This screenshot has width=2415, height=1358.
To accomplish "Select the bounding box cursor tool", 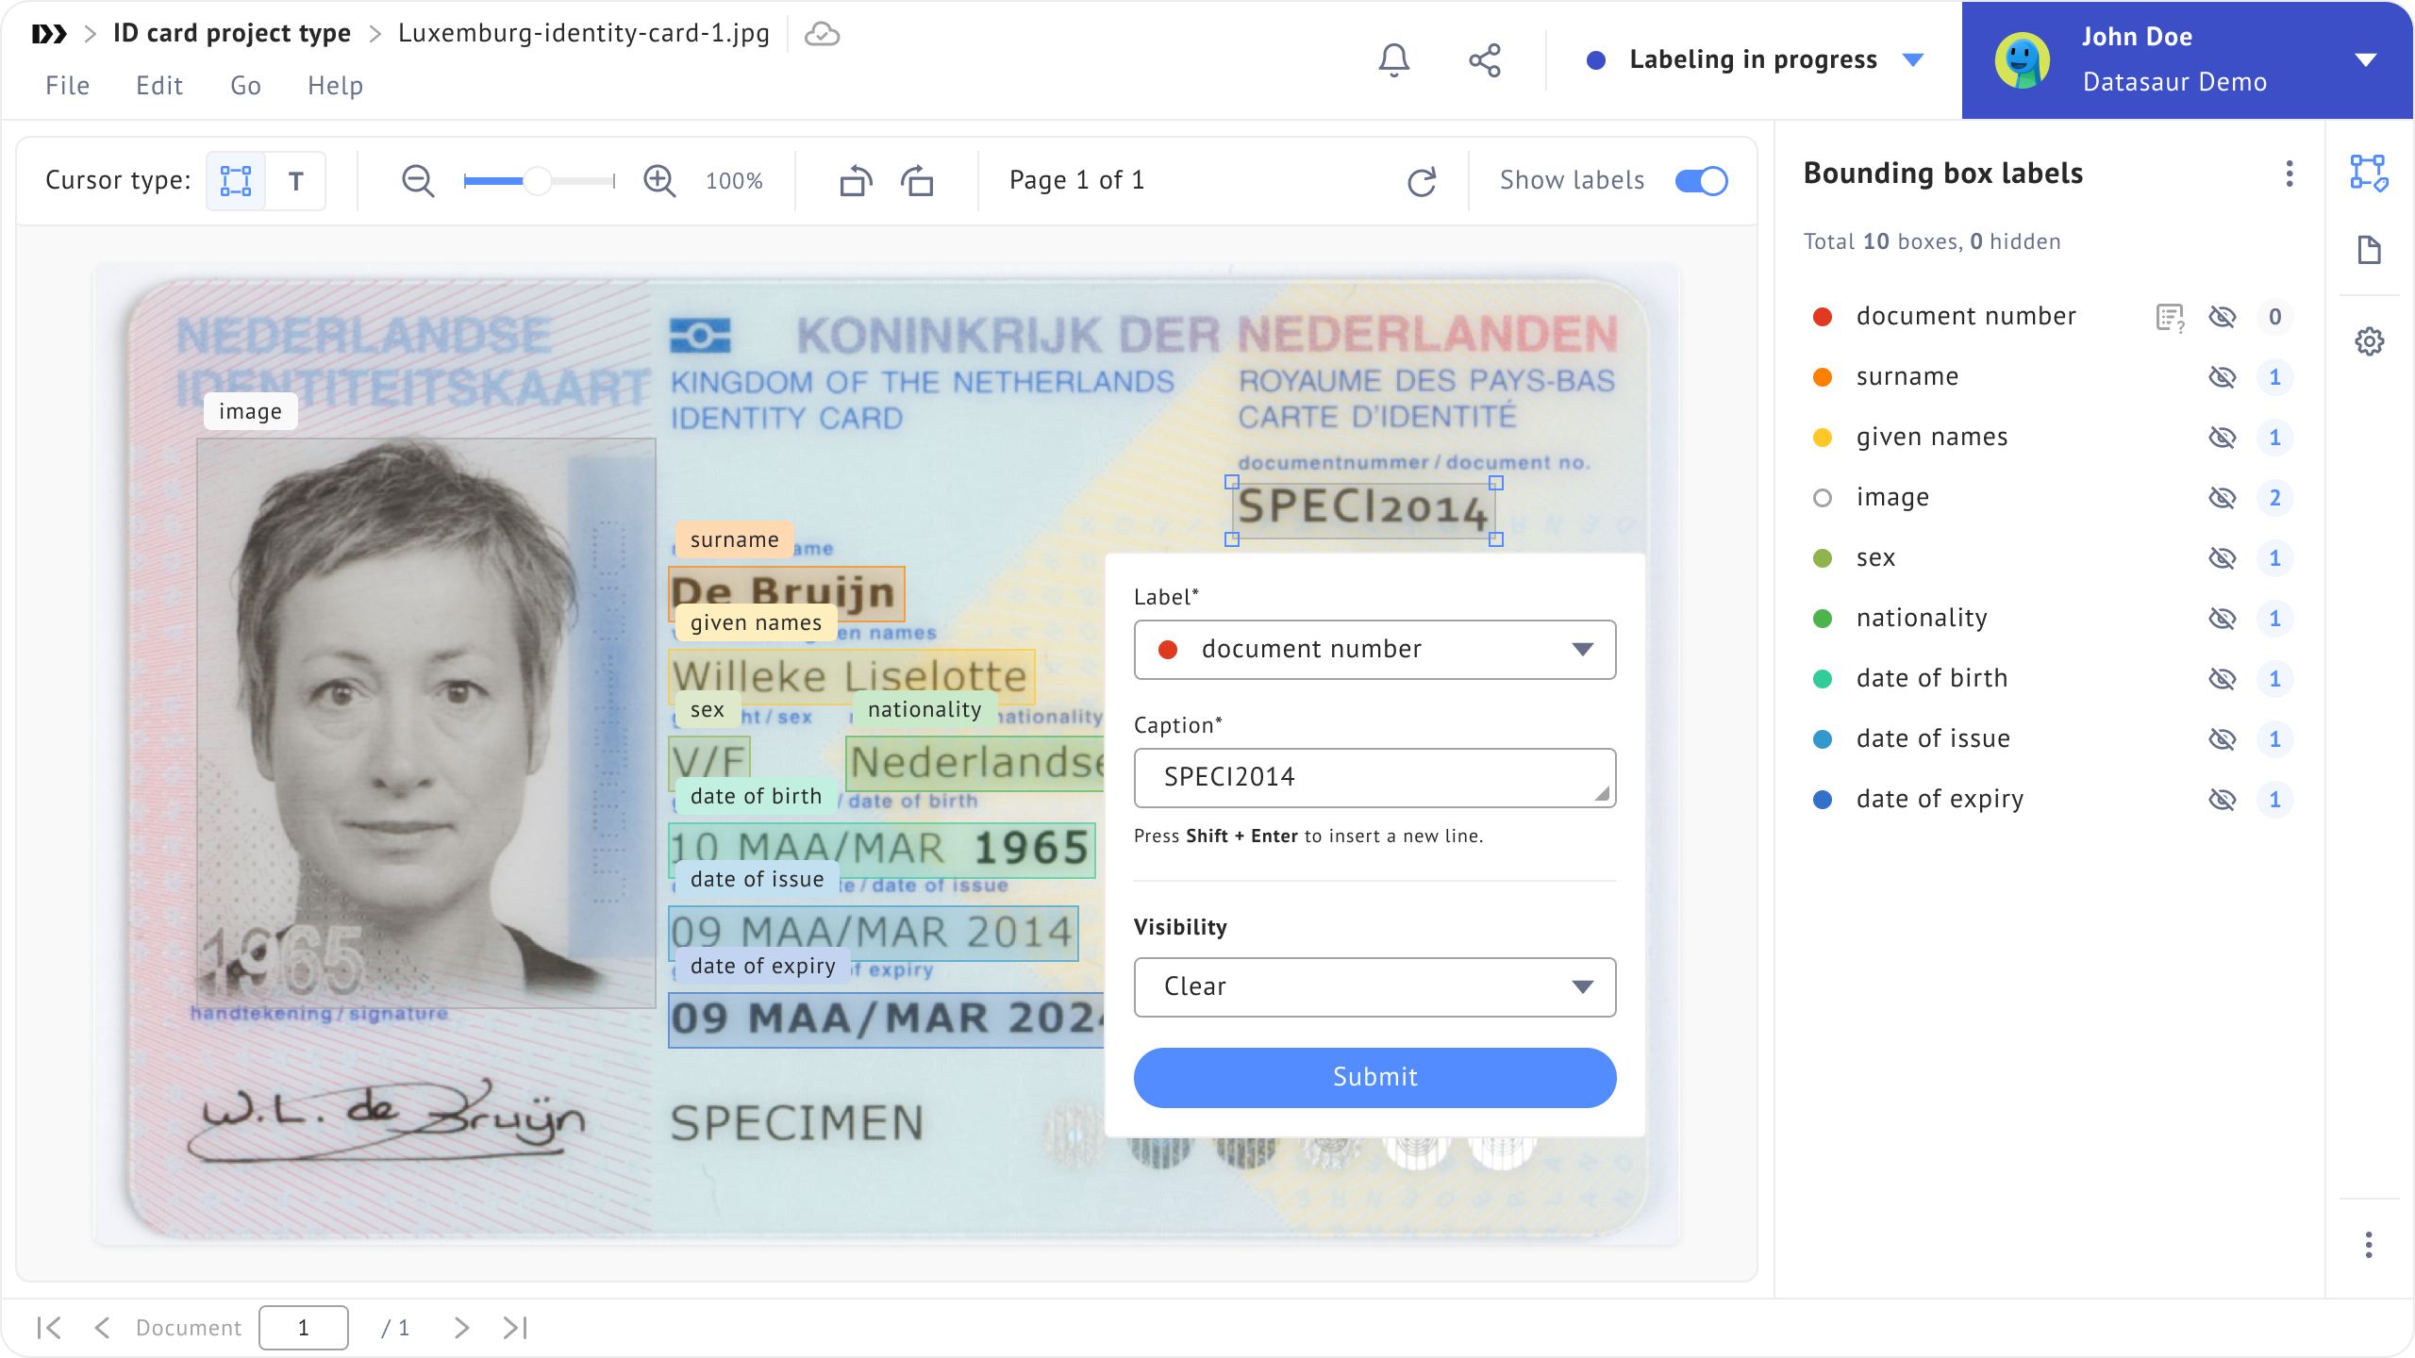I will (235, 180).
